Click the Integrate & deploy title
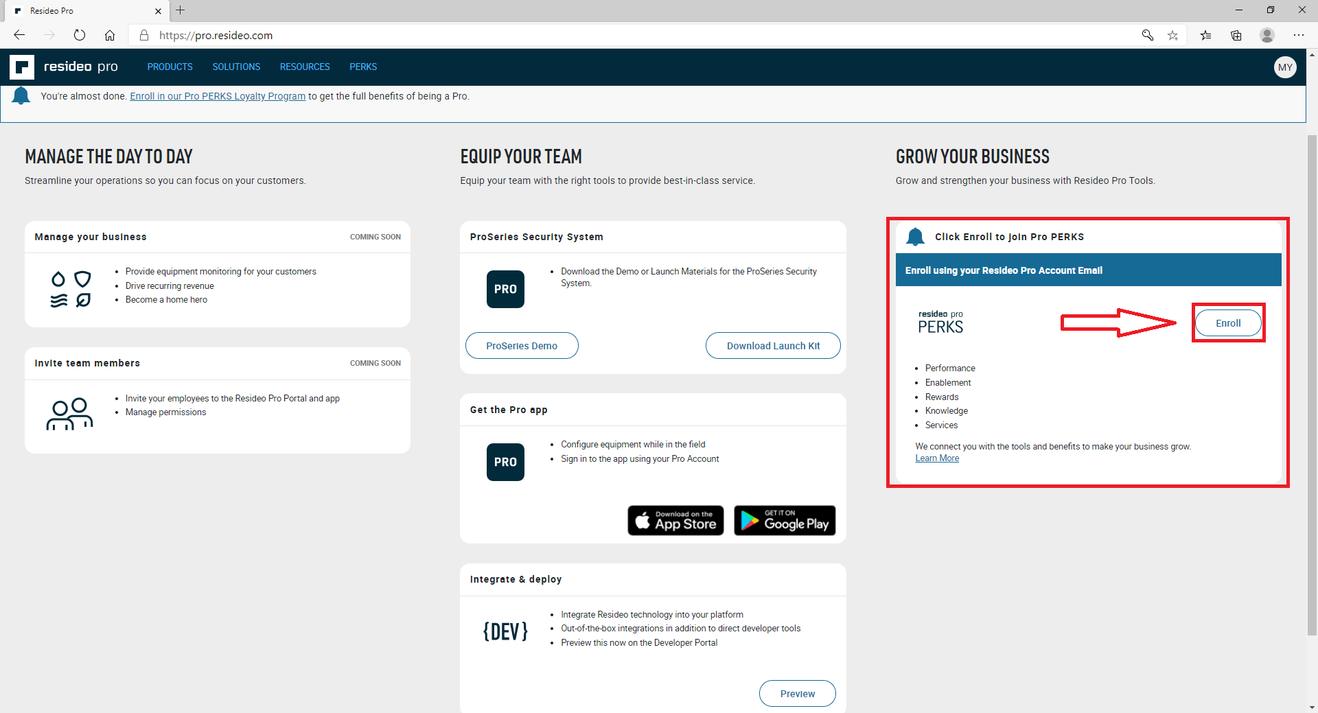Image resolution: width=1318 pixels, height=713 pixels. click(516, 579)
